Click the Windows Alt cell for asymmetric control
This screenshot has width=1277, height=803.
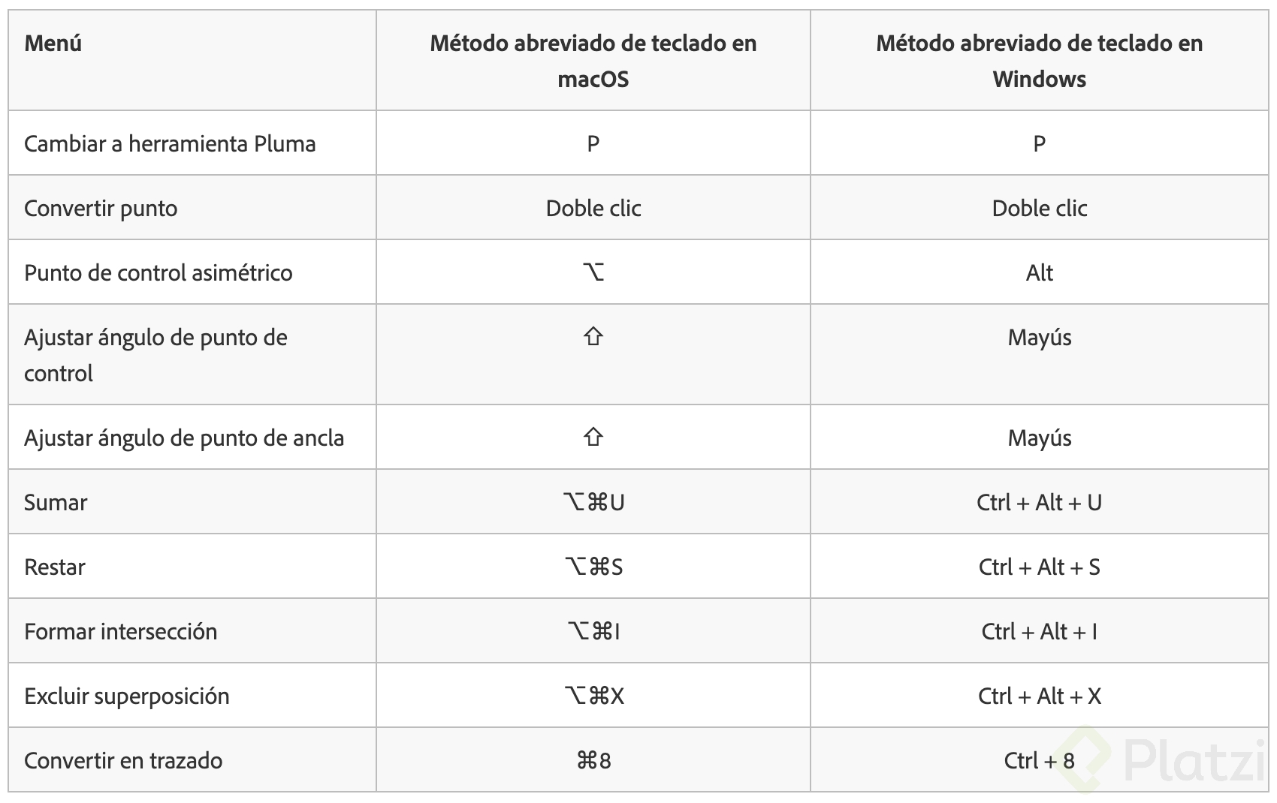[x=1040, y=272]
